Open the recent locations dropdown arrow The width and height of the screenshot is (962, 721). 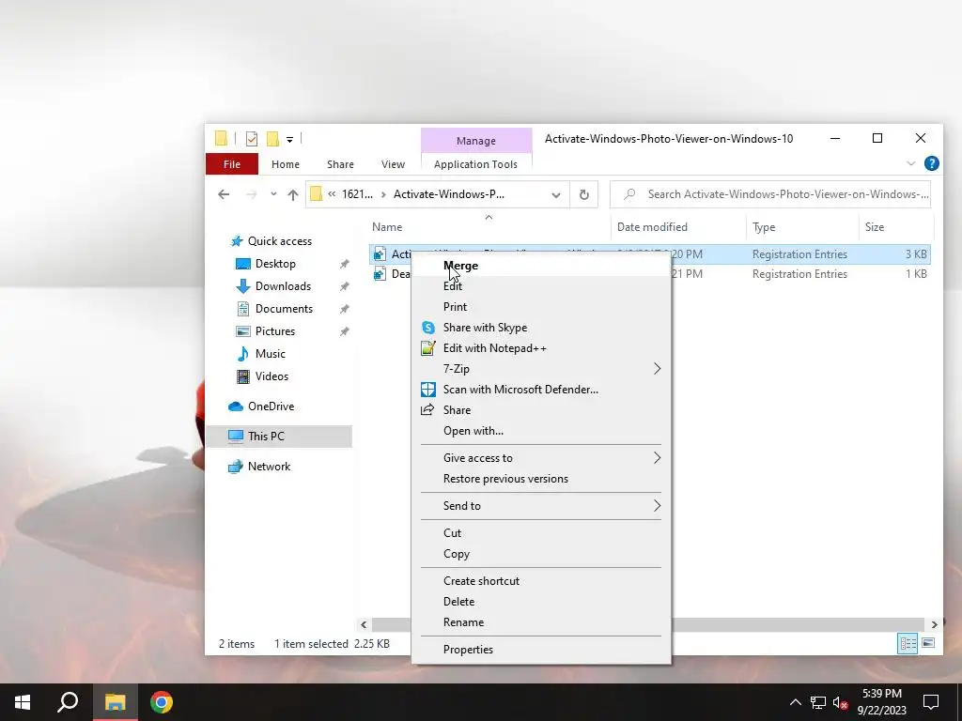click(273, 194)
